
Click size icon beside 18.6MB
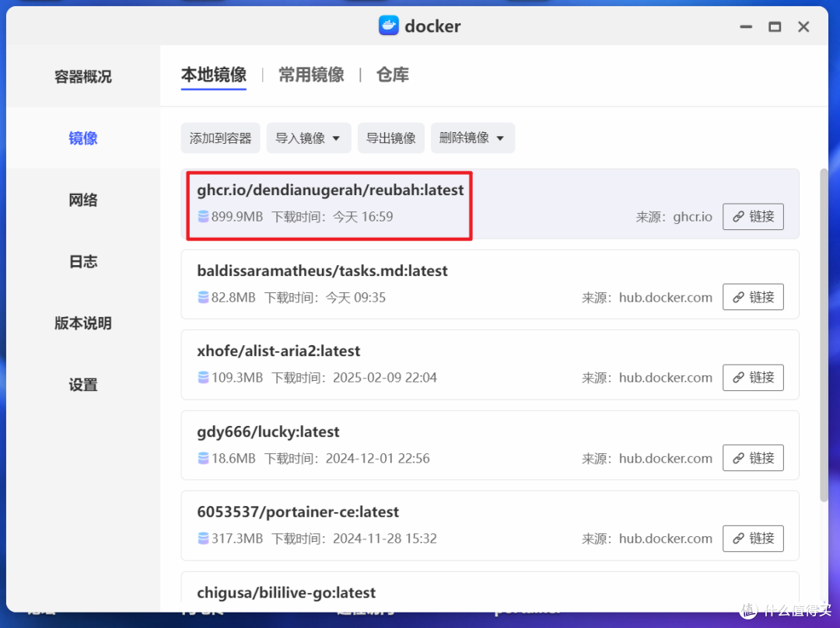203,459
